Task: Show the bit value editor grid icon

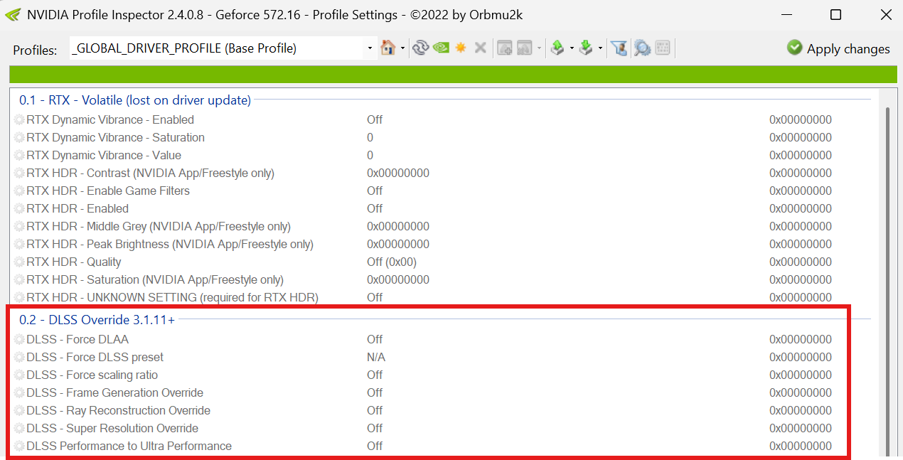Action: [663, 48]
